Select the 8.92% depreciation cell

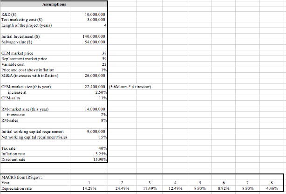point(224,188)
